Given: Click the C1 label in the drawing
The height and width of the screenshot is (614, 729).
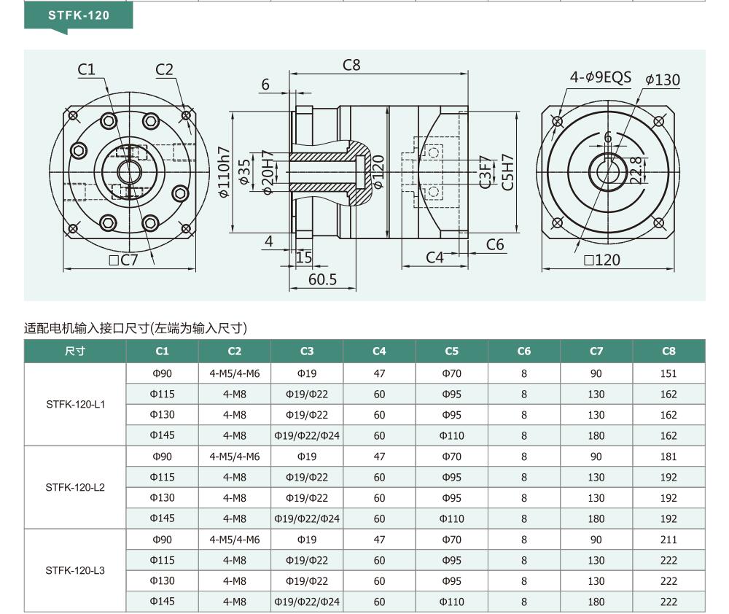Looking at the screenshot, I should tap(87, 70).
